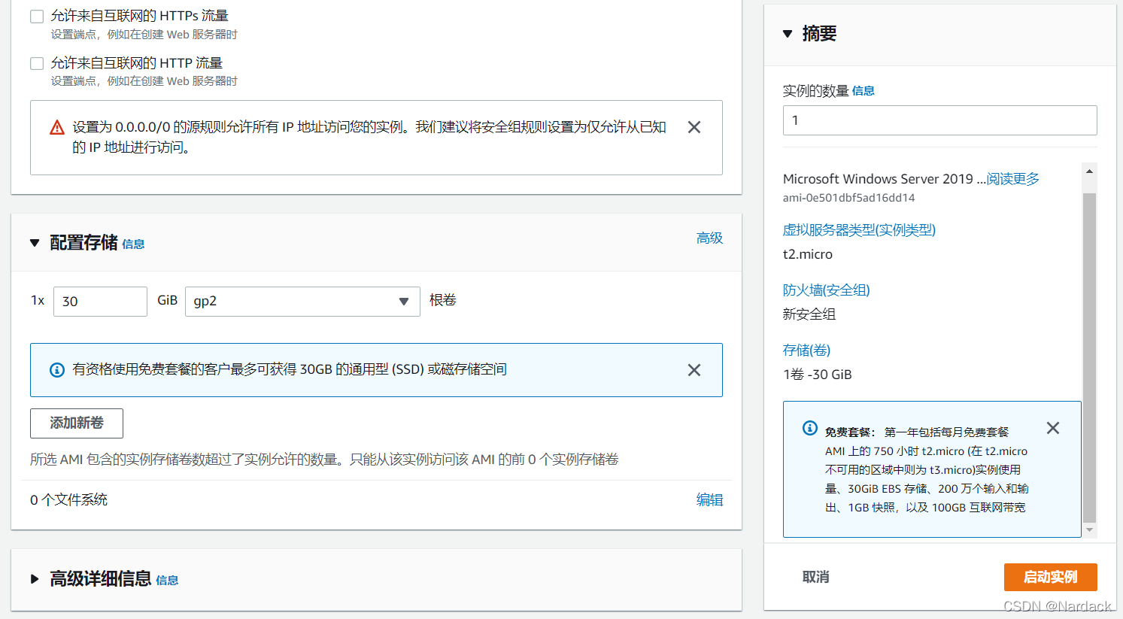
Task: Click the 防火墙(安全组) link
Action: (x=826, y=290)
